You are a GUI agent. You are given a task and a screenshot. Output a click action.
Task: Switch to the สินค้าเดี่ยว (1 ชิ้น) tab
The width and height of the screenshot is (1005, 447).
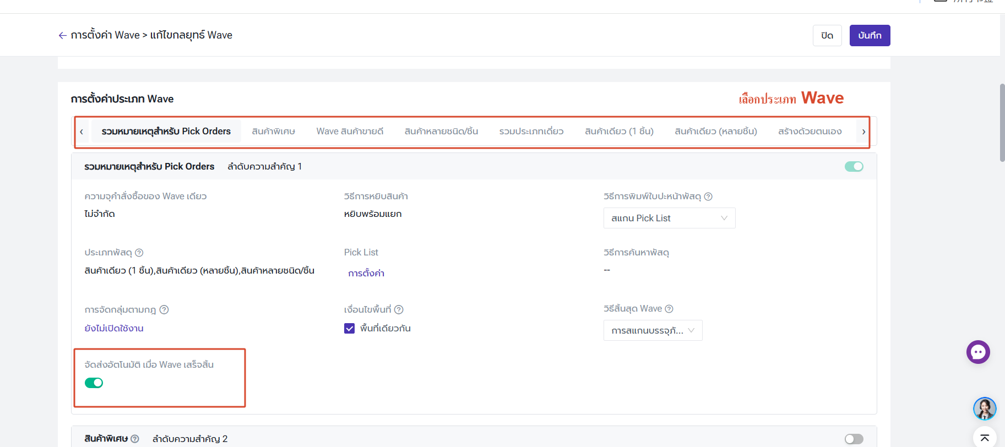pos(619,131)
